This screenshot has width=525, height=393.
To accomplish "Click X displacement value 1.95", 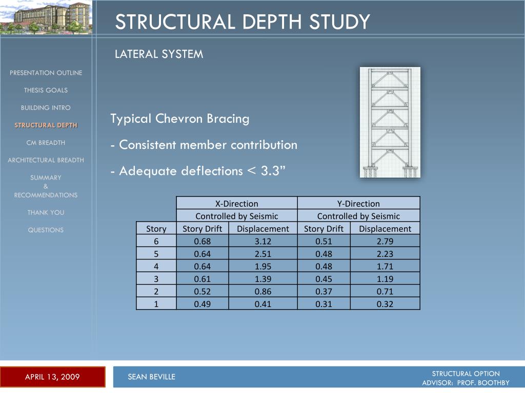I will 263,266.
